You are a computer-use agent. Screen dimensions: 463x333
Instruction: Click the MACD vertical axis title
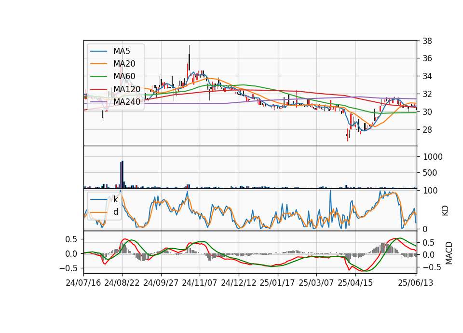[449, 253]
